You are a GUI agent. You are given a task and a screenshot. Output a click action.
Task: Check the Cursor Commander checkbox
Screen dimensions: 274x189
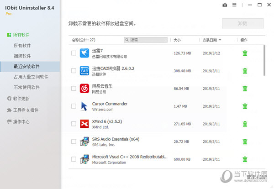[74, 106]
